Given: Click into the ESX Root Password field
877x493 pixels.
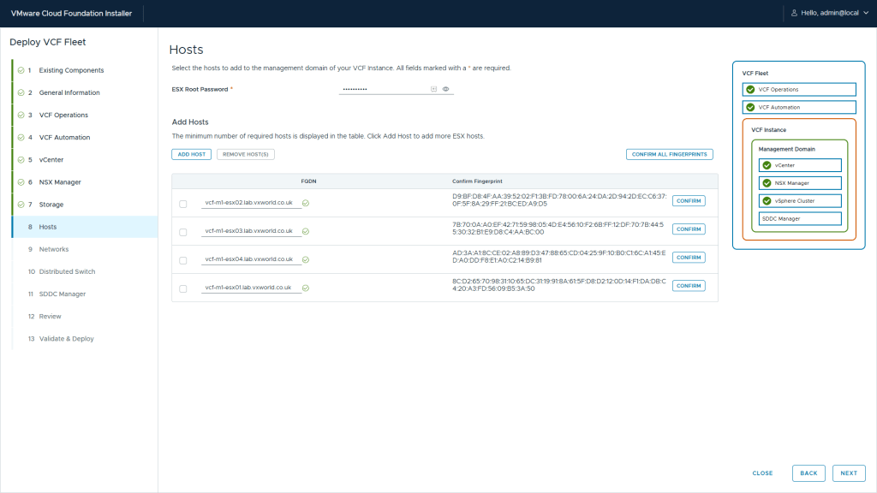Looking at the screenshot, I should point(384,89).
